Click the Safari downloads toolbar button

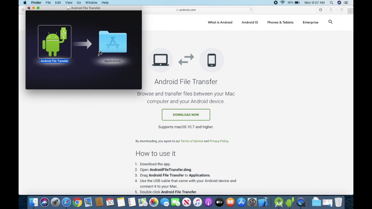tap(321, 10)
